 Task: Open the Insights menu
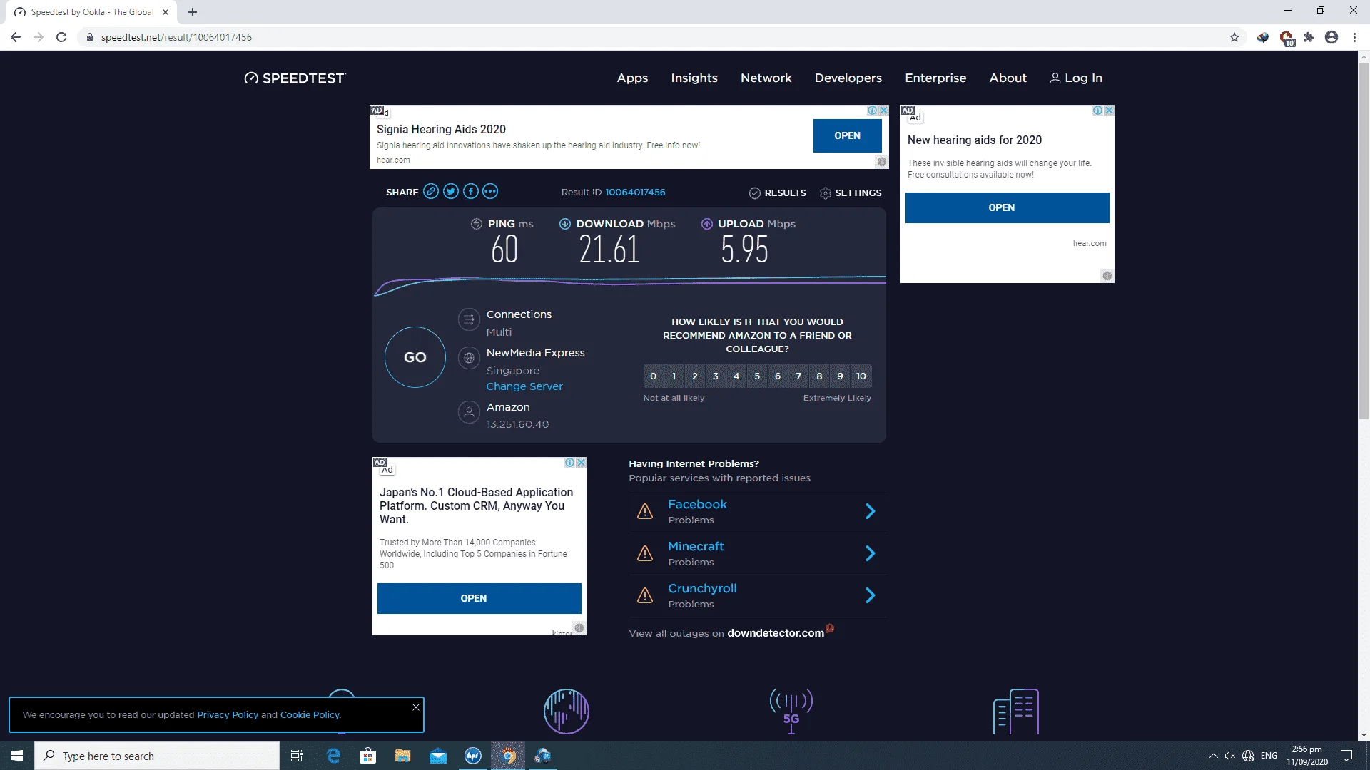(x=694, y=78)
